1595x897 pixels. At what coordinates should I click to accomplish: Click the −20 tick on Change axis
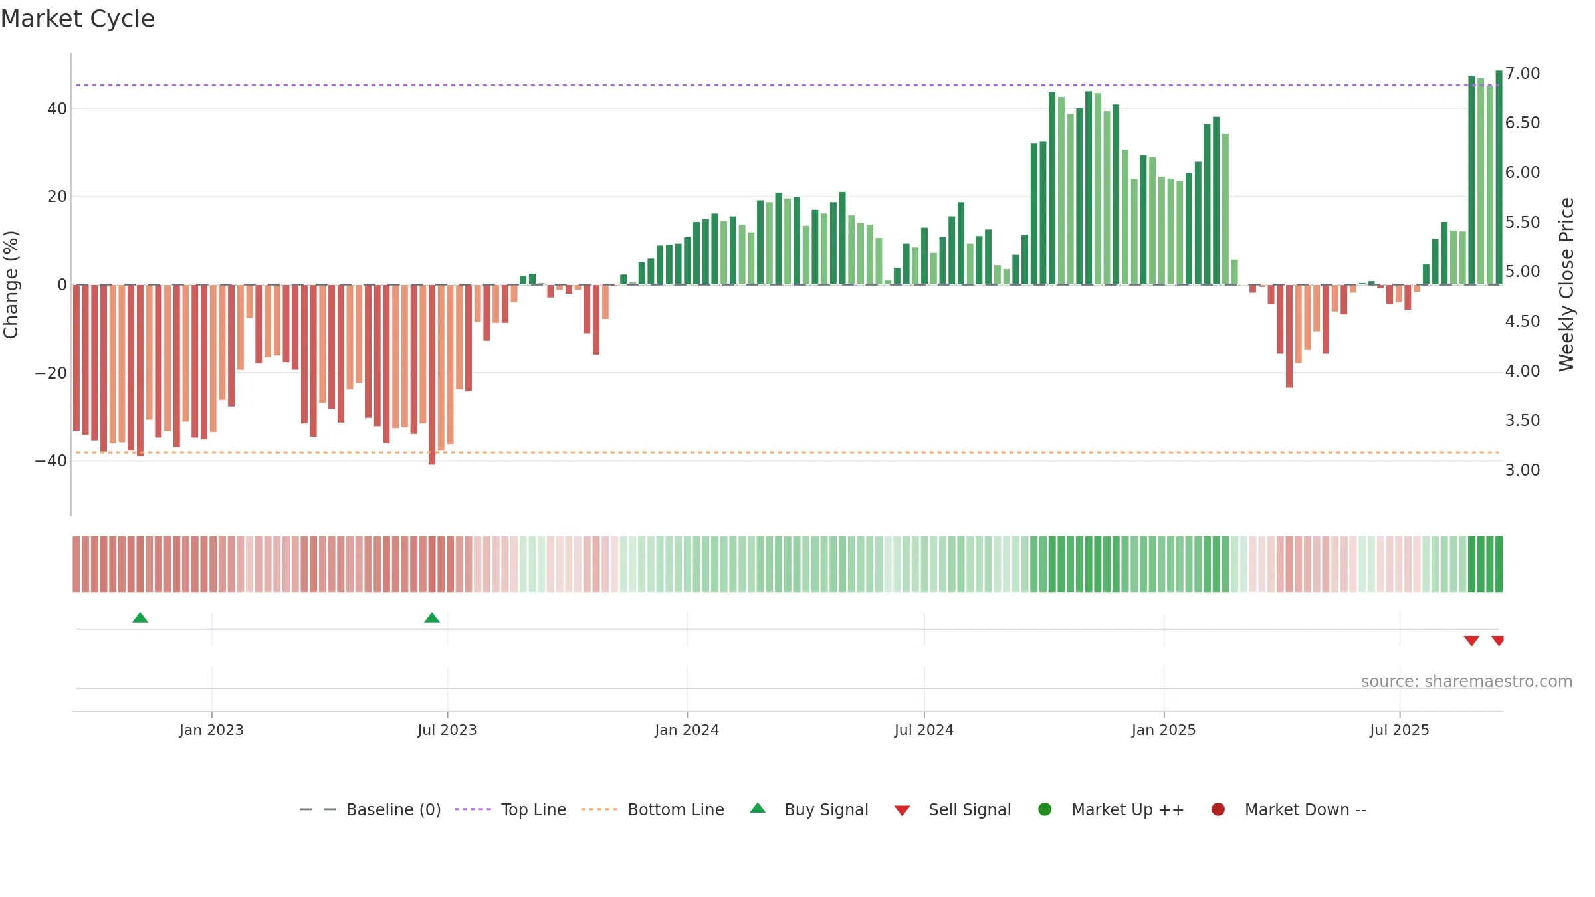click(51, 373)
